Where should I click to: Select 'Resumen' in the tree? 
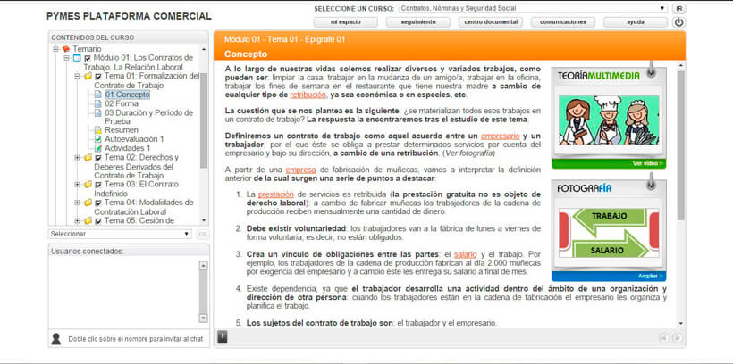(x=122, y=130)
